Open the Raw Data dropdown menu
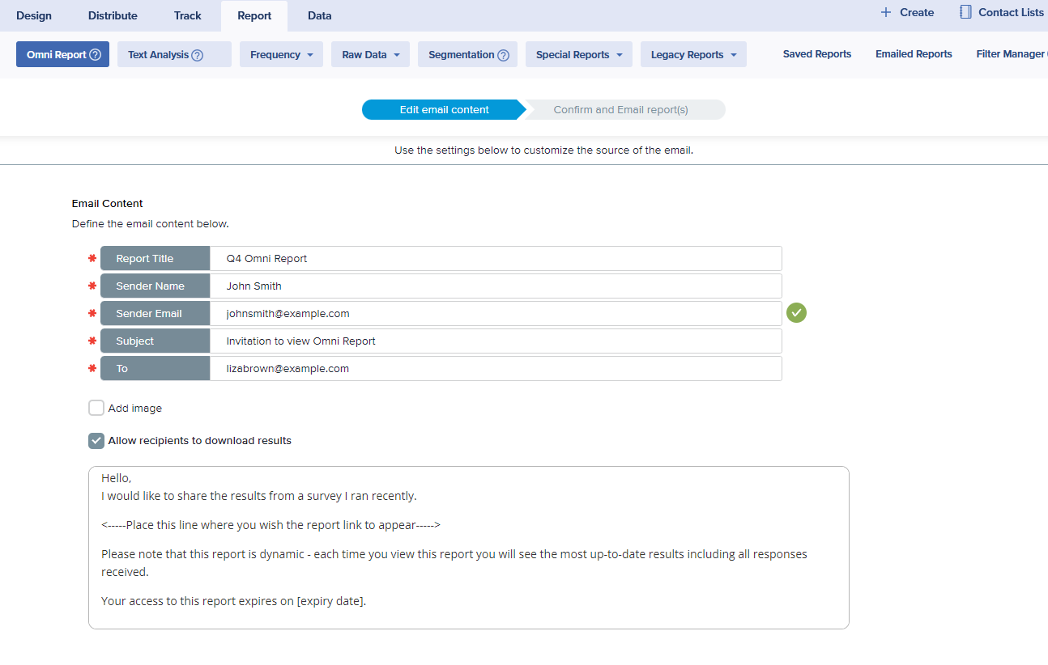This screenshot has height=665, width=1048. (370, 55)
